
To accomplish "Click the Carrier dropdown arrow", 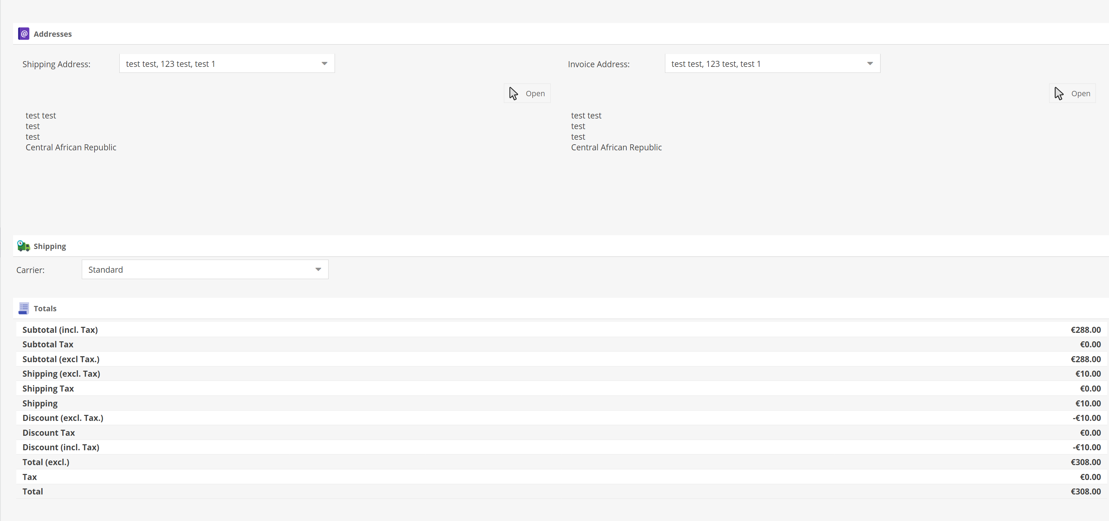I will pos(318,269).
